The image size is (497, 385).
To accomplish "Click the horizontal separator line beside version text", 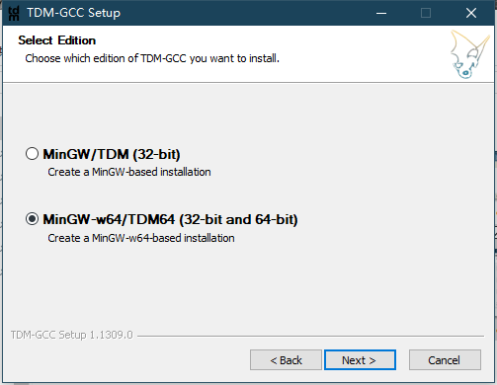I will click(310, 336).
